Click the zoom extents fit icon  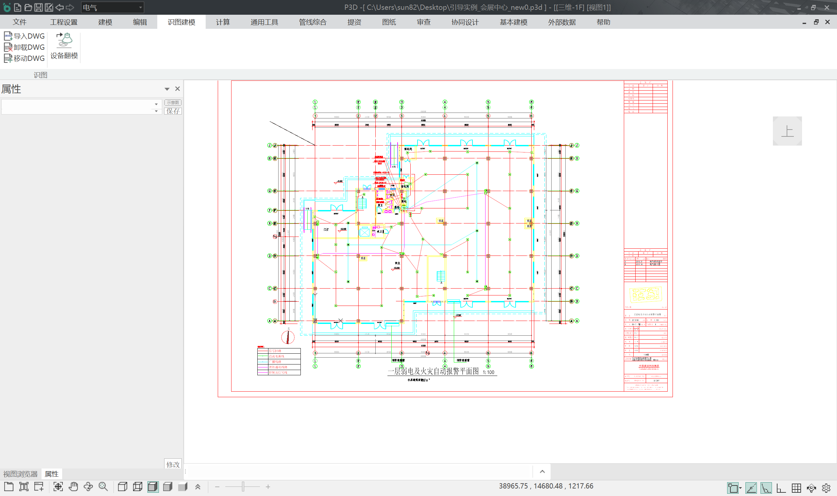point(58,487)
